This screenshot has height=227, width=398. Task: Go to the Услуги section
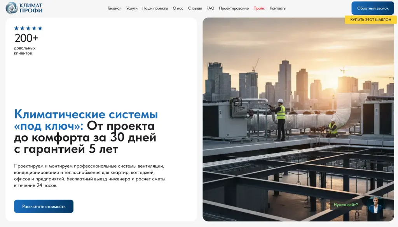click(x=132, y=8)
